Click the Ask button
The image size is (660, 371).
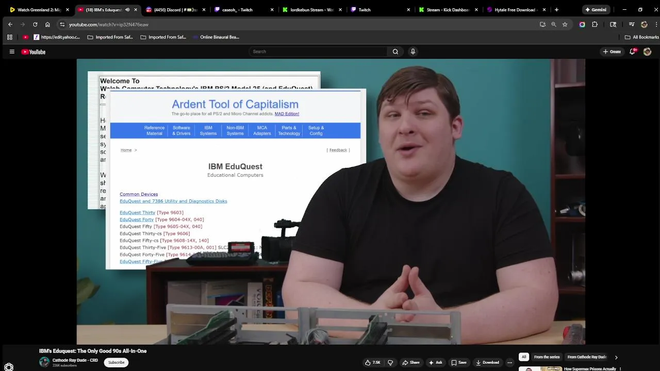pyautogui.click(x=435, y=362)
